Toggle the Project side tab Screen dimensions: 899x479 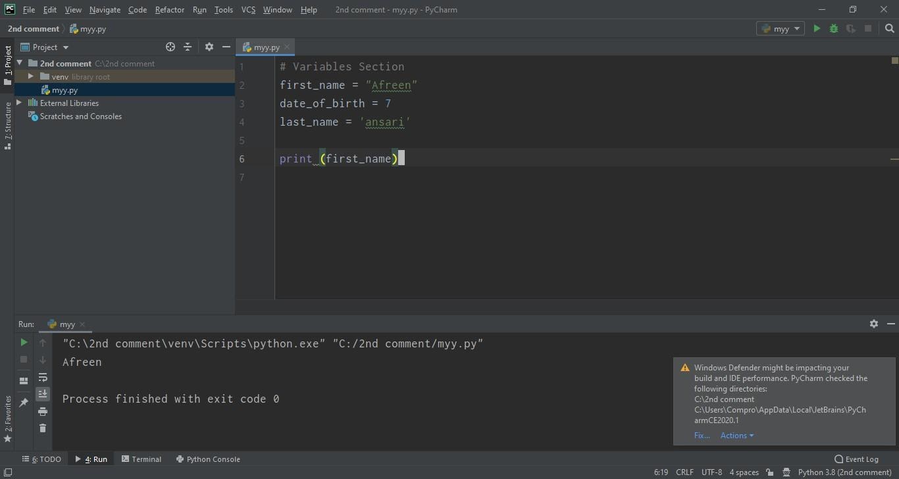7,65
